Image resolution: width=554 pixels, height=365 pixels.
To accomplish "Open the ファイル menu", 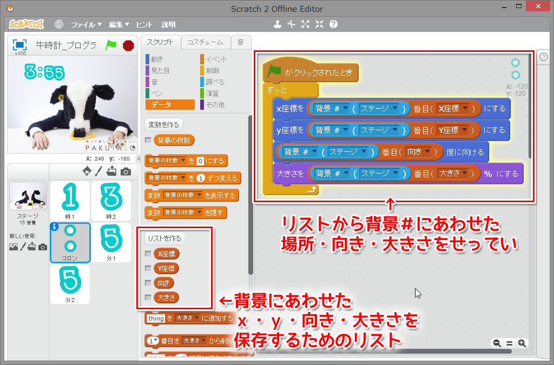I will click(86, 24).
